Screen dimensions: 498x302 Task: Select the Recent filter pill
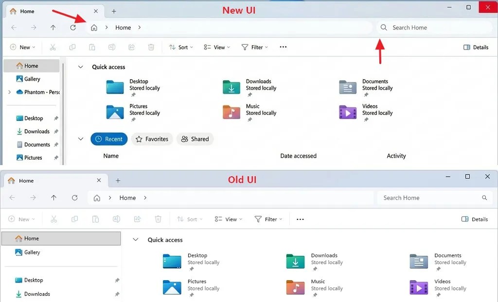click(x=109, y=139)
